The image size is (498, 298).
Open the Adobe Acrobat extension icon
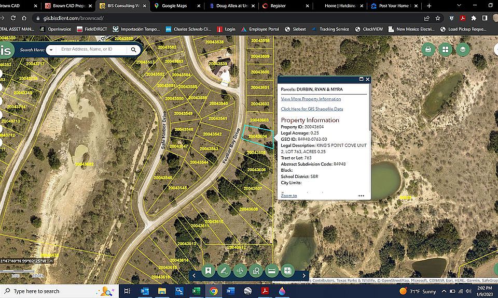463,18
